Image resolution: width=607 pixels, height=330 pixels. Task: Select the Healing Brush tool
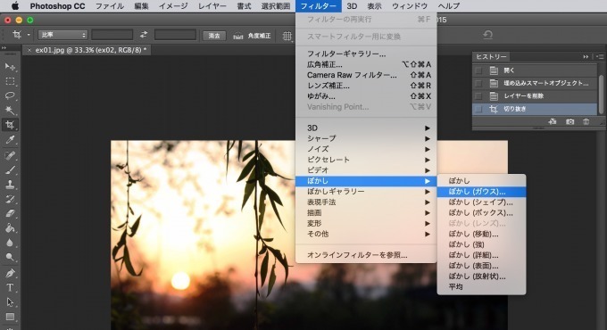(10, 155)
